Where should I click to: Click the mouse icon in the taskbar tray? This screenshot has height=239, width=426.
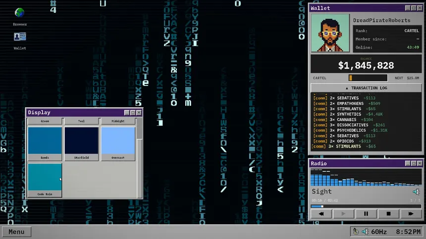point(356,232)
